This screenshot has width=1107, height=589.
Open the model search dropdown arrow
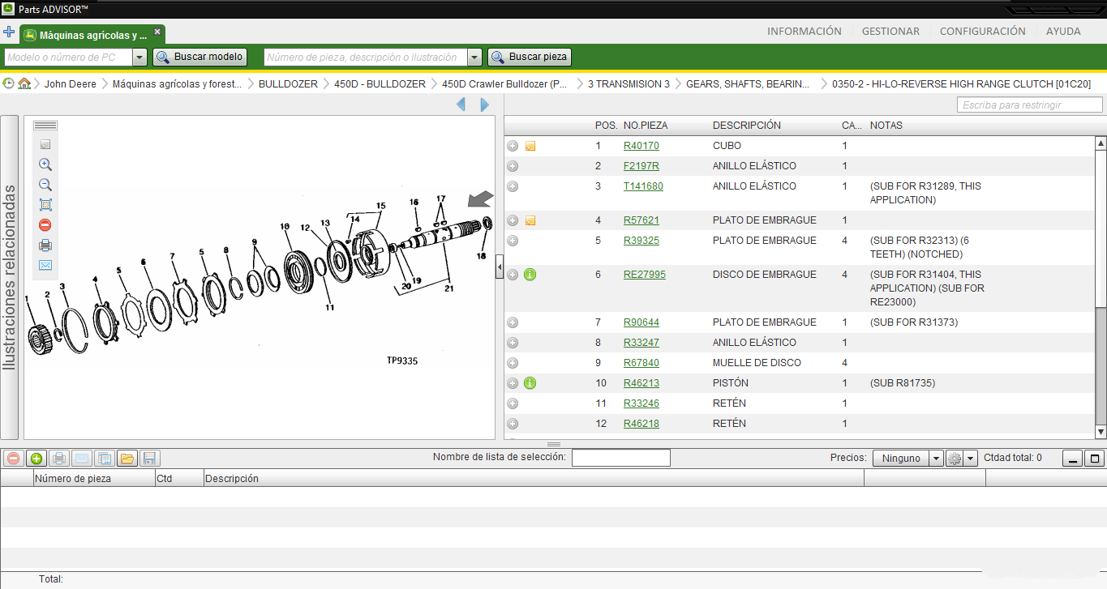tap(139, 58)
